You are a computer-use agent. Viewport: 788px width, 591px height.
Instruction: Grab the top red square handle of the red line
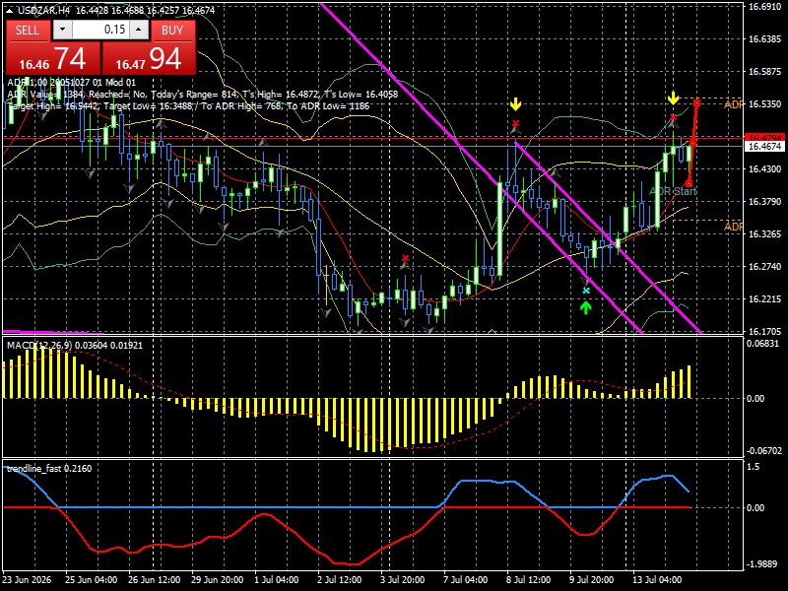pyautogui.click(x=697, y=103)
